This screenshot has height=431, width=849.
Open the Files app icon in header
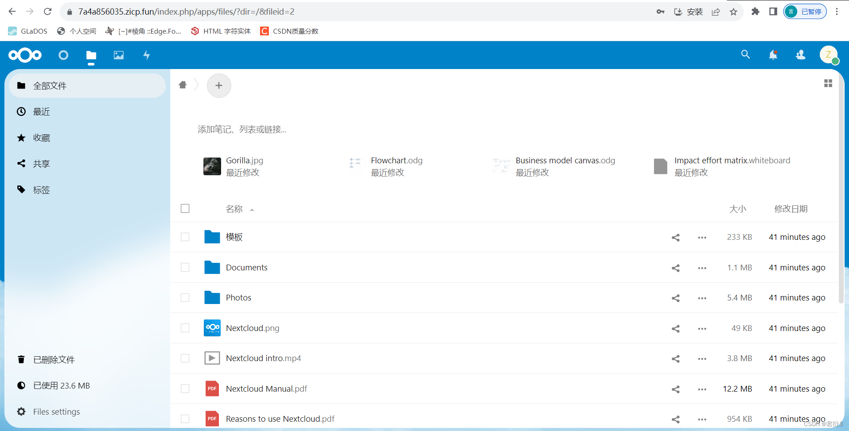coord(91,55)
